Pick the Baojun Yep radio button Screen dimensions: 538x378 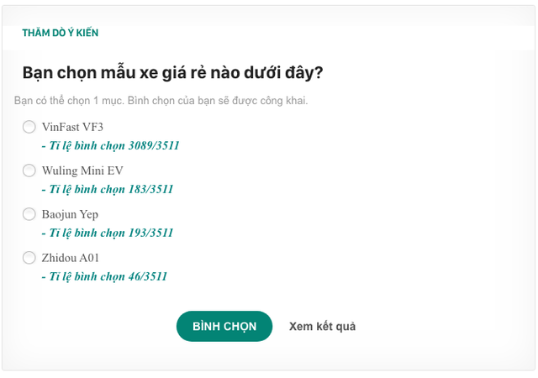pyautogui.click(x=29, y=213)
